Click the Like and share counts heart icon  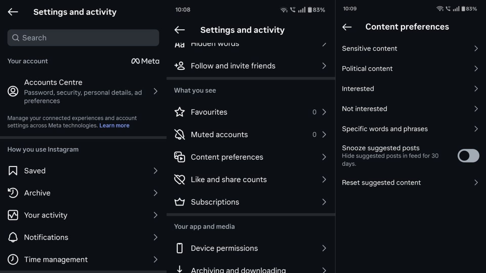[x=179, y=179]
